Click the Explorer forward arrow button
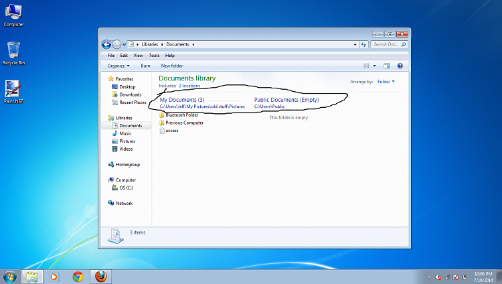502x284 pixels. tap(116, 45)
